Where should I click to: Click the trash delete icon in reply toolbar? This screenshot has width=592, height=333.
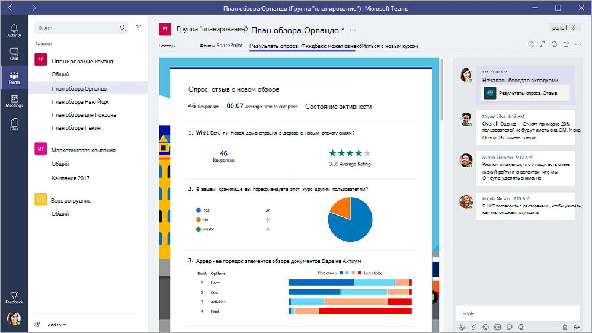tap(565, 327)
